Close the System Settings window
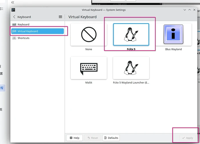The height and width of the screenshot is (144, 200). 194,10
